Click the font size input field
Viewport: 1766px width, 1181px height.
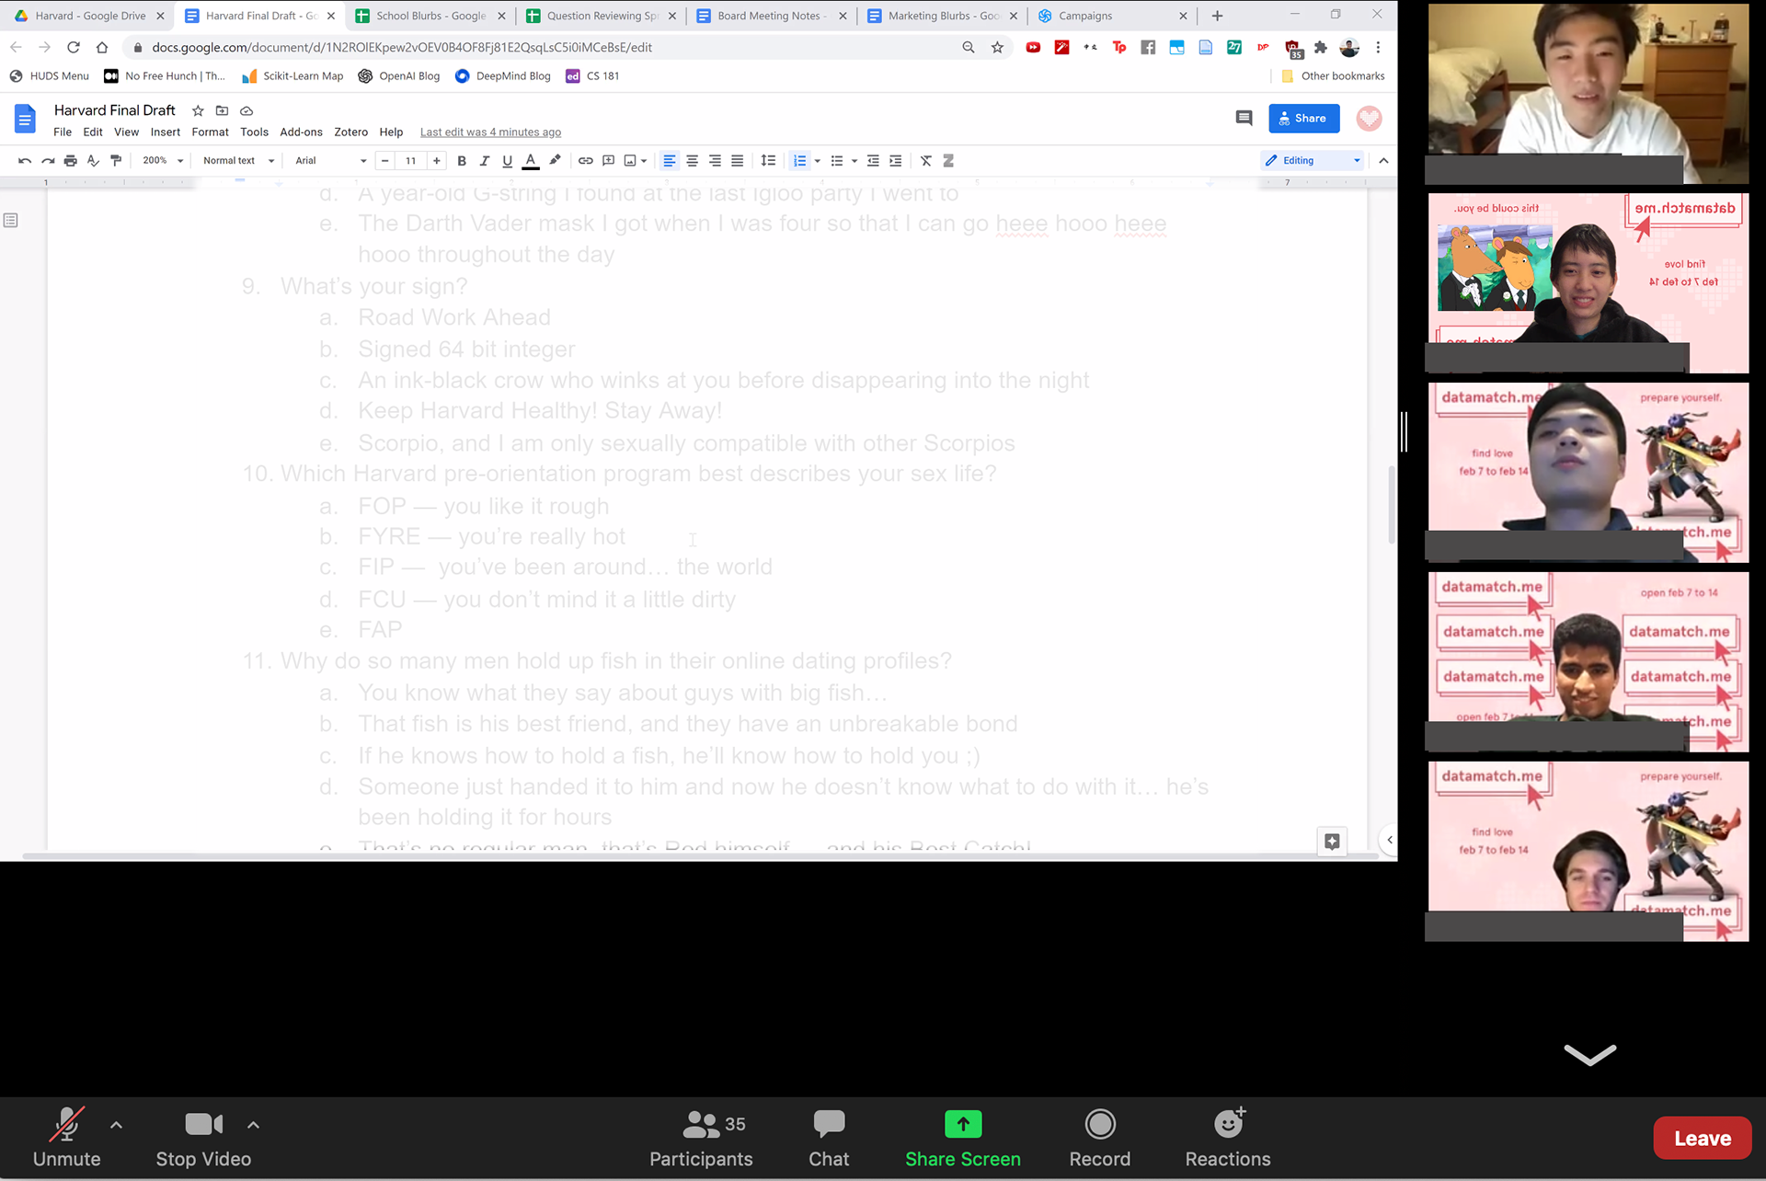410,160
